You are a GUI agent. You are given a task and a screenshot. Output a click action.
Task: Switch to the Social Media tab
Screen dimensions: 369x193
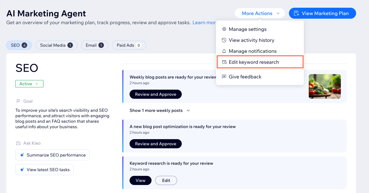[56, 45]
